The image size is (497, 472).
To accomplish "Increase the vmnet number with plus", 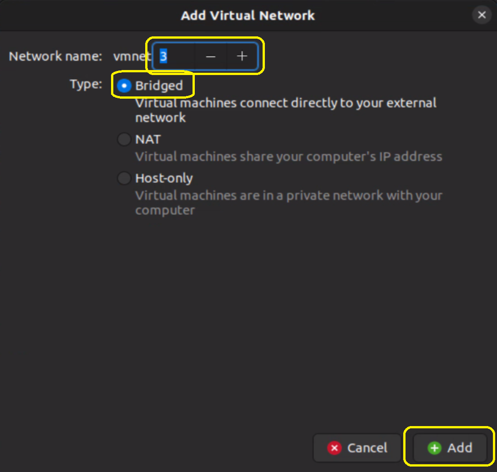I will click(x=242, y=56).
